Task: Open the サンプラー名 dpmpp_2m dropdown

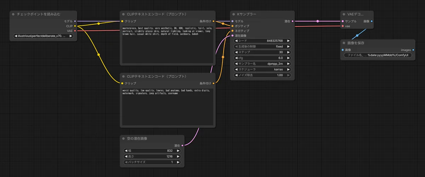Action: (x=262, y=64)
